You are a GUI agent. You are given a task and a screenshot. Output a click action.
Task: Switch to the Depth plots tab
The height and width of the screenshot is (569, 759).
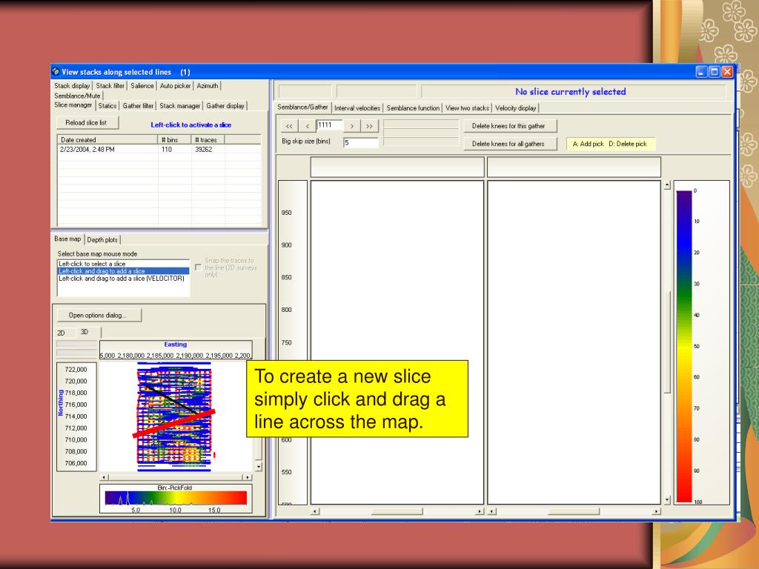[102, 239]
